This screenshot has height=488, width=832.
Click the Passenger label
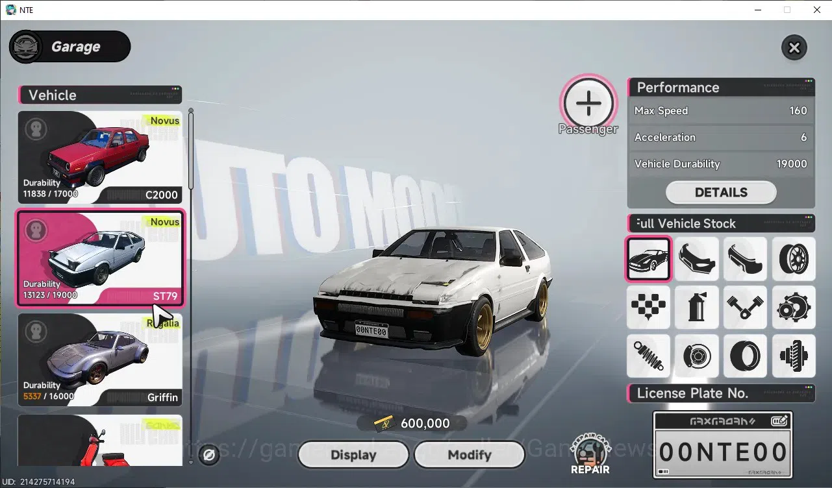(588, 129)
